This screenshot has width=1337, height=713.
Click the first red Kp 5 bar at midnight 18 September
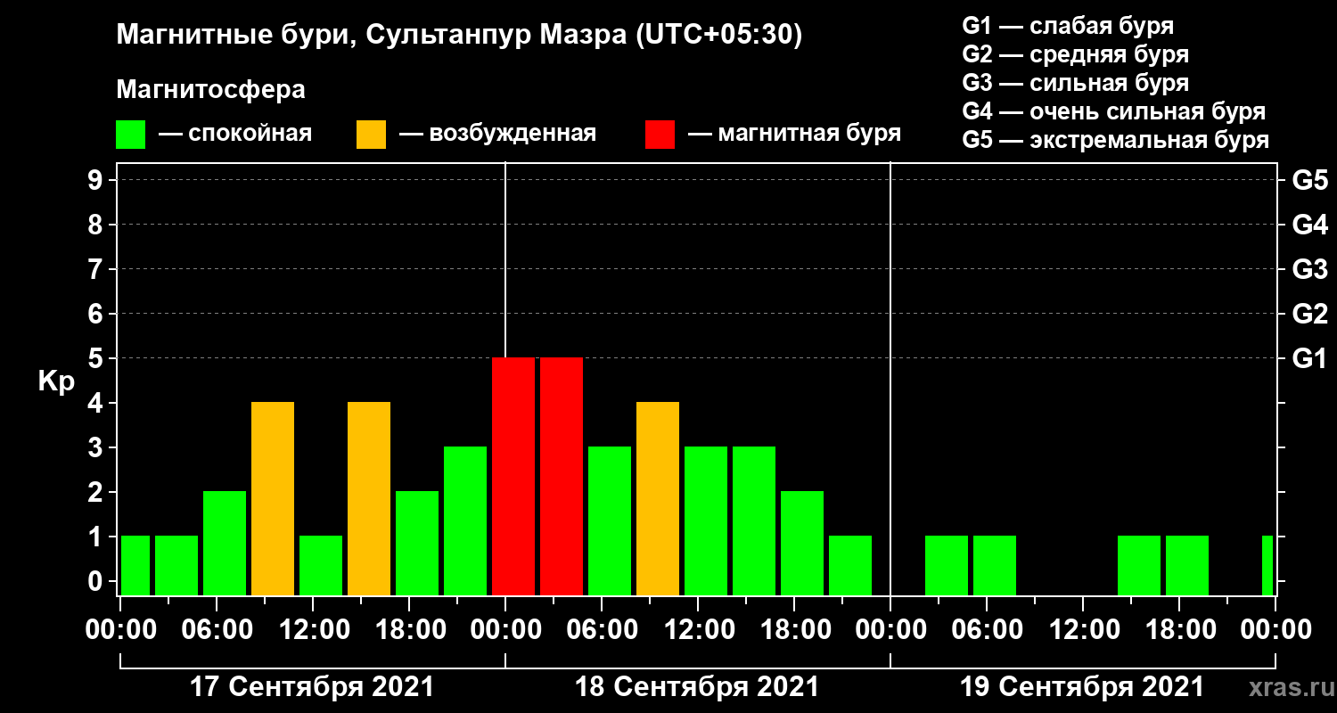click(x=513, y=476)
